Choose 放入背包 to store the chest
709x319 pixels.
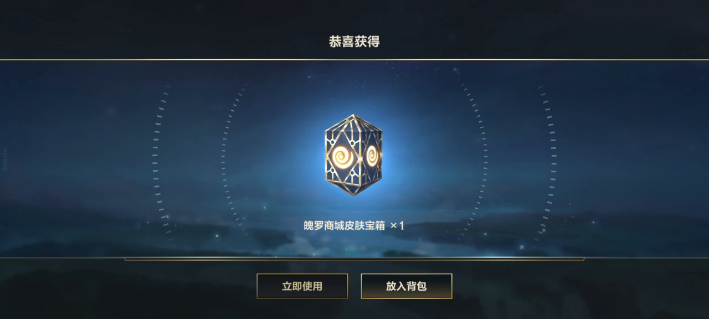[x=407, y=286]
